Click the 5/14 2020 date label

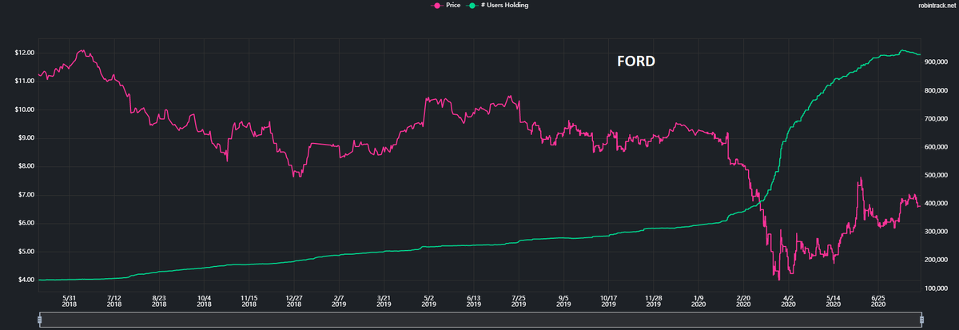pos(834,300)
